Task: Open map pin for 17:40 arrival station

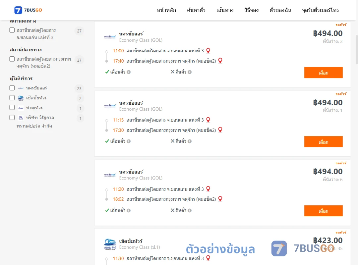Action: (220, 61)
